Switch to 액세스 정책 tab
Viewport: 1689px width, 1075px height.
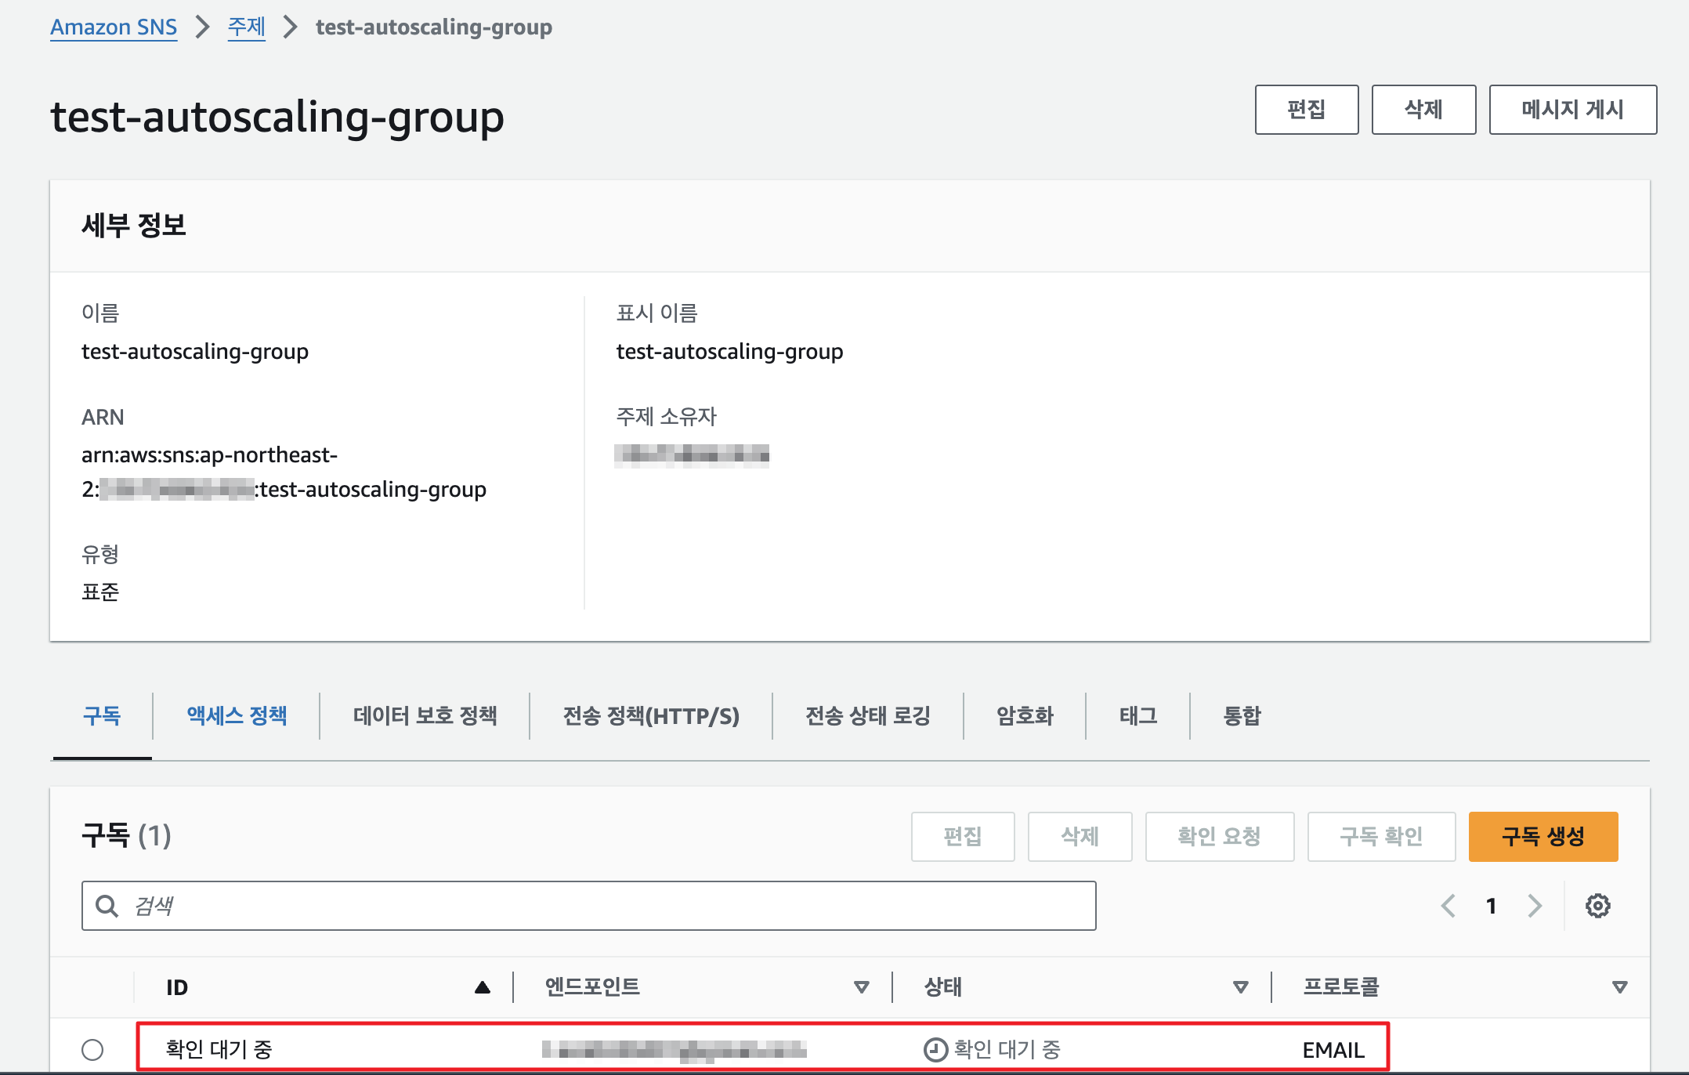tap(237, 715)
